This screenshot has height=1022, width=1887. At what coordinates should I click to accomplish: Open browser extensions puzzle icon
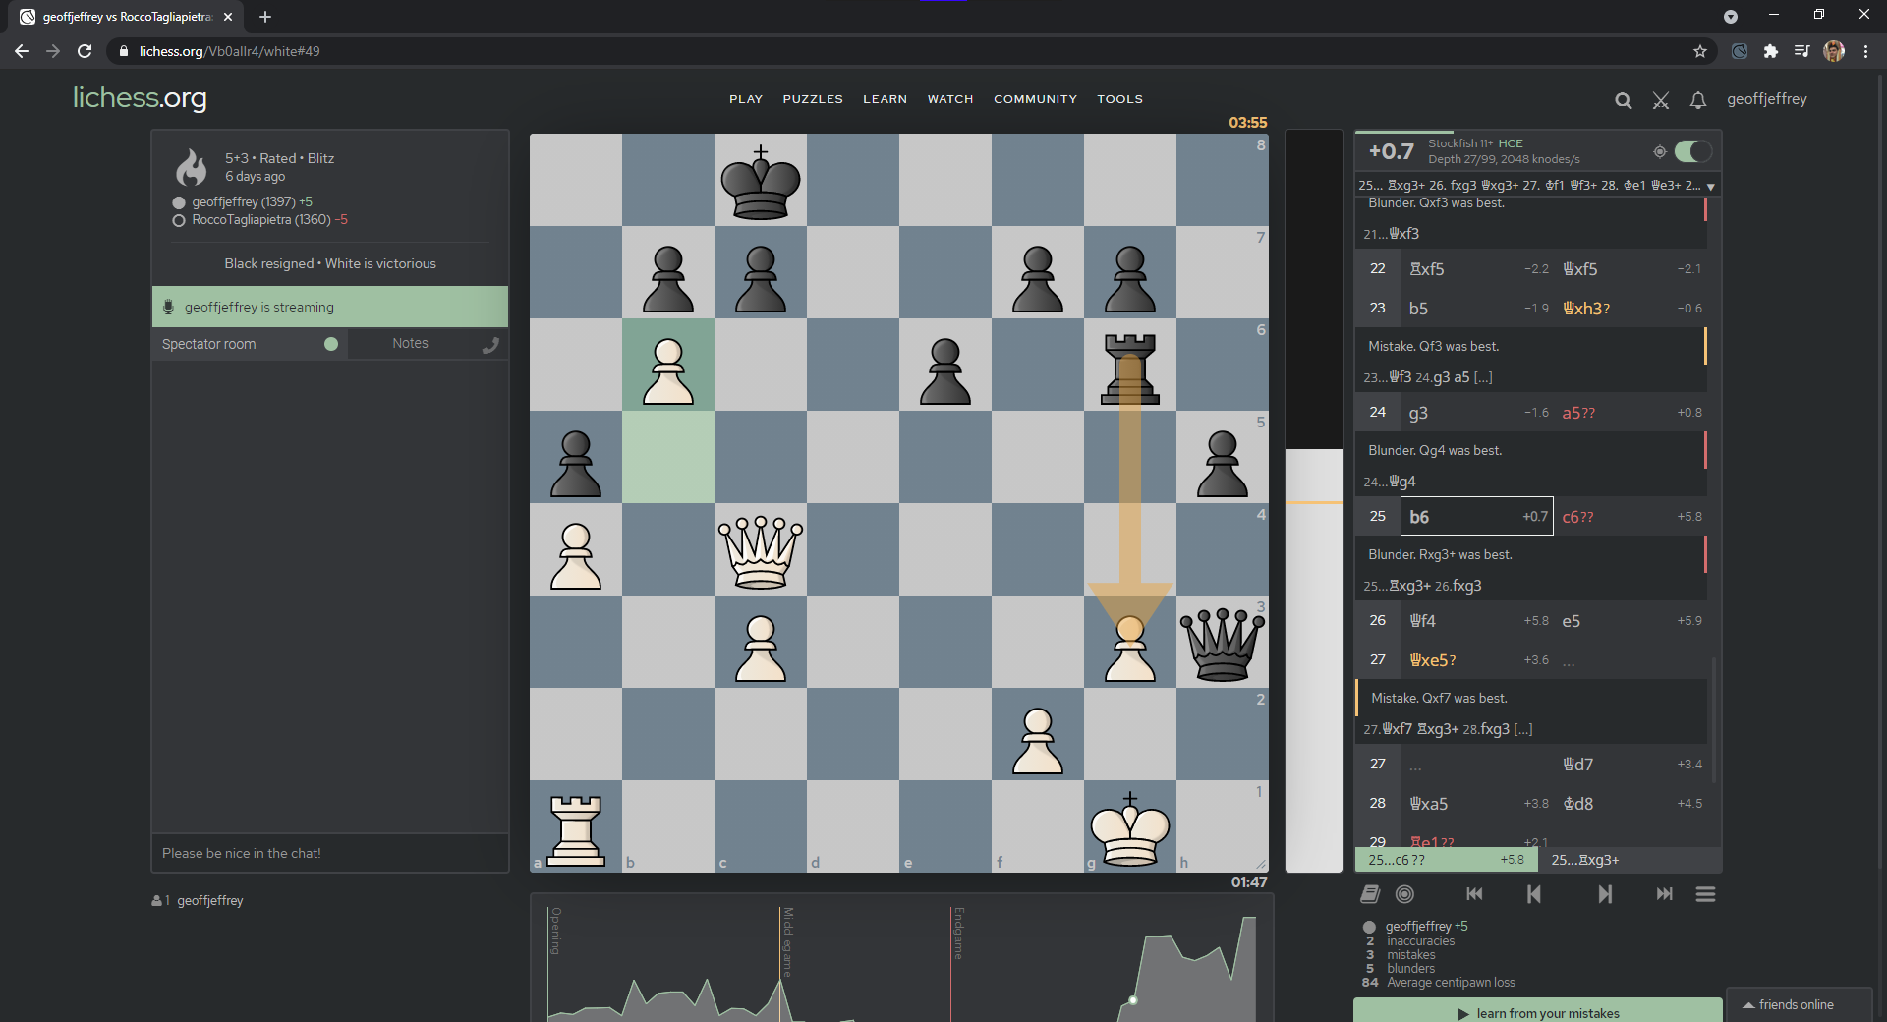[x=1771, y=51]
